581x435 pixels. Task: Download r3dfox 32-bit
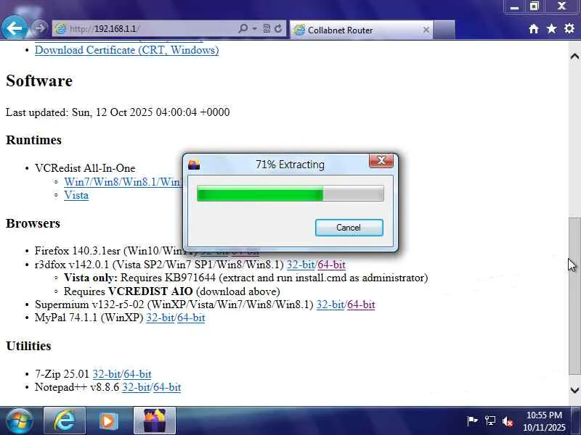pos(301,265)
